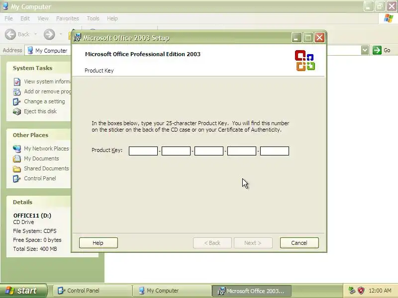
Task: Click the 12:00 AM system clock
Action: point(380,291)
